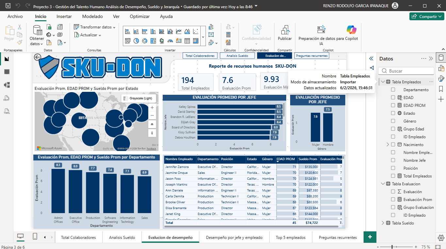The image size is (446, 249).
Task: Click Analisis Sueldo navigation button
Action: 238,56
